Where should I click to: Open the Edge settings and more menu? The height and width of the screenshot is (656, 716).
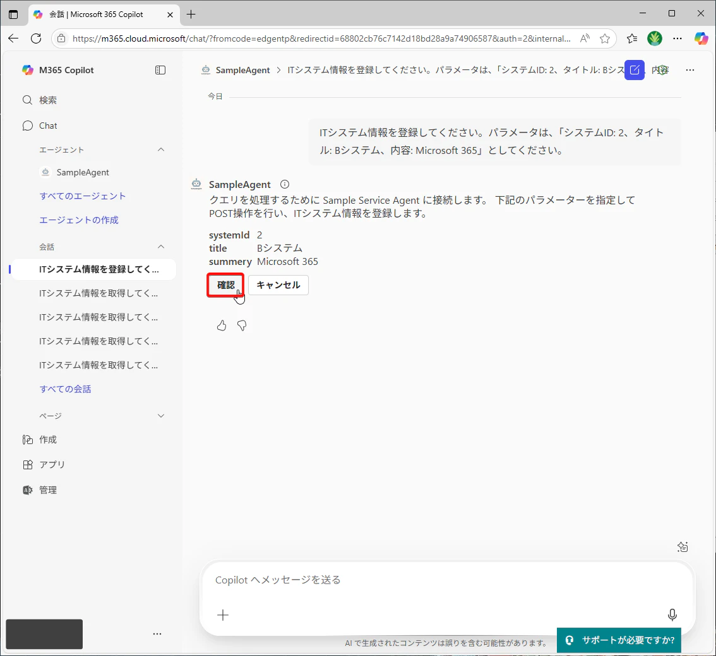pos(677,38)
